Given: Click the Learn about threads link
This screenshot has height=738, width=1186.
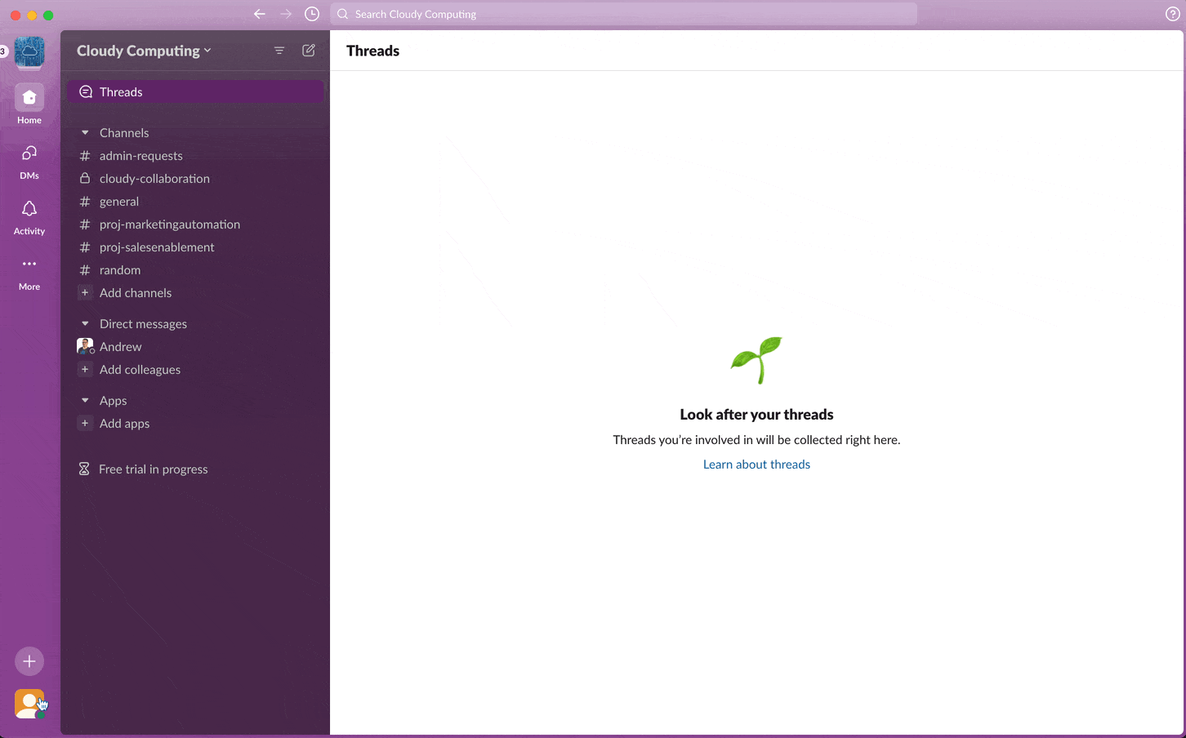Looking at the screenshot, I should tap(756, 464).
